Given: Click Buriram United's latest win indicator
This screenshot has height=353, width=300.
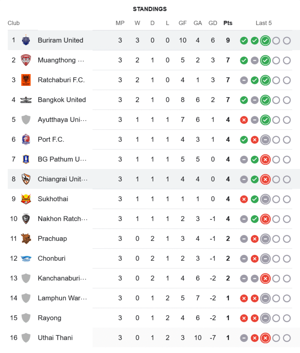Looking at the screenshot, I should pos(265,41).
